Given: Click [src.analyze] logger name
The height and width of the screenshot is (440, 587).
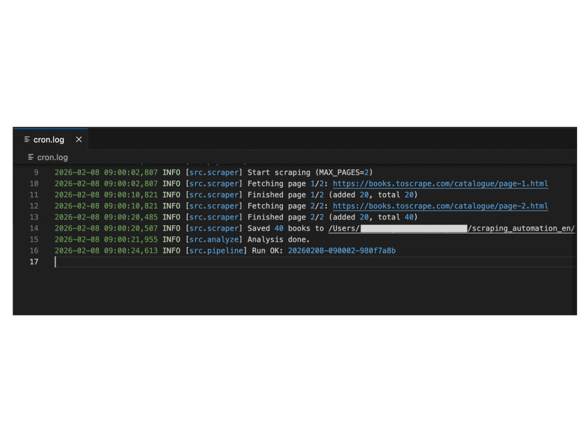Looking at the screenshot, I should pos(214,239).
